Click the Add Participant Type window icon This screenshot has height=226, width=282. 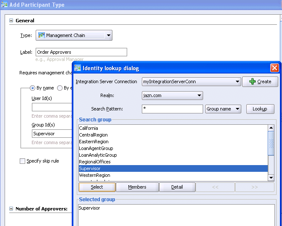[x=4, y=5]
